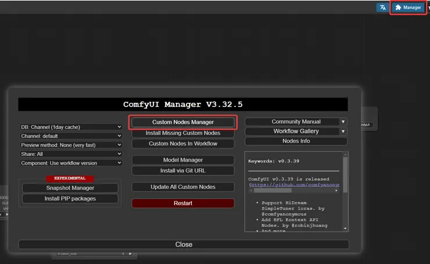
Task: Open Nodes Info
Action: coord(296,141)
